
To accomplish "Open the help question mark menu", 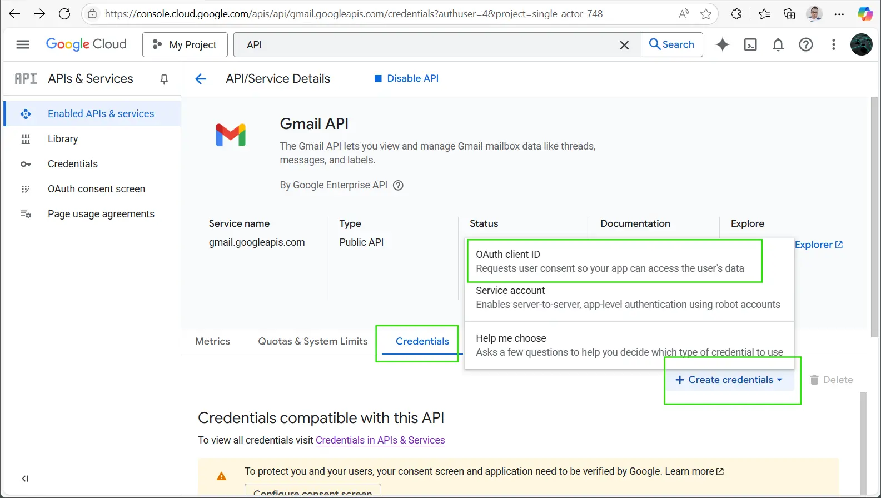I will tap(805, 45).
